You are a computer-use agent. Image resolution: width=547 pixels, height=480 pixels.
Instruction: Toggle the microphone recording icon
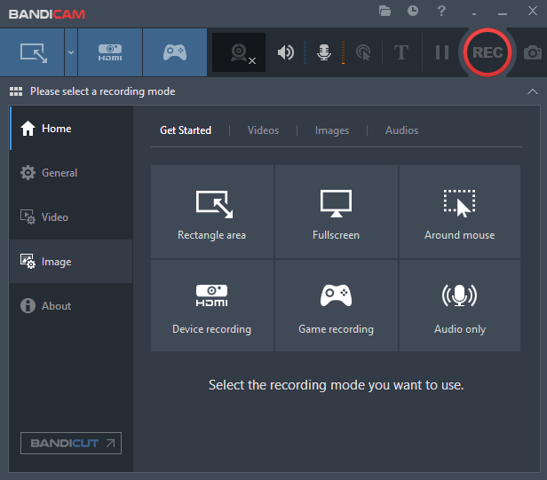coord(324,52)
